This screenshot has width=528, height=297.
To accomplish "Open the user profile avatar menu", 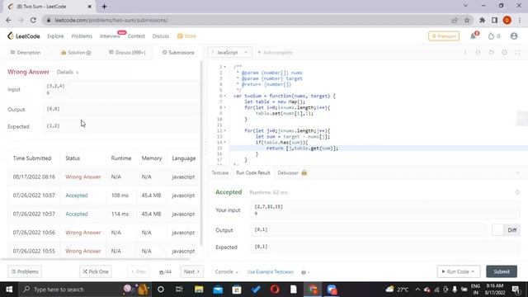I will 514,36.
